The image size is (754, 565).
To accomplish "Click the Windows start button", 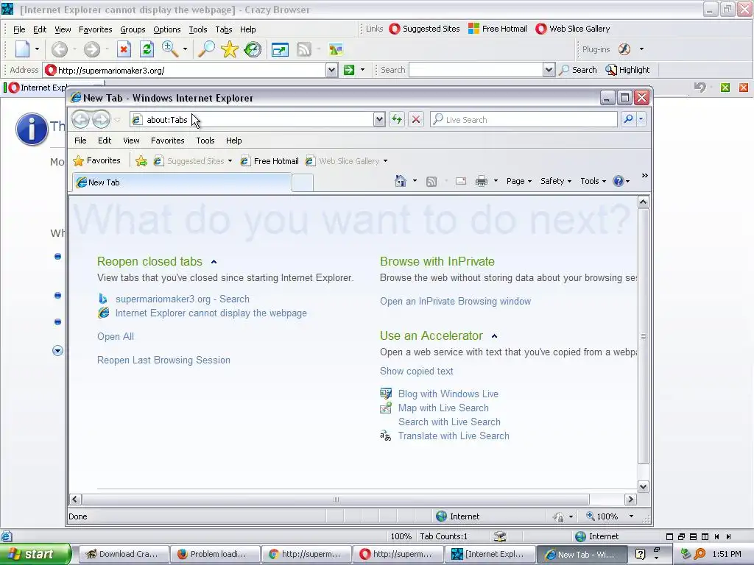I will (x=35, y=554).
